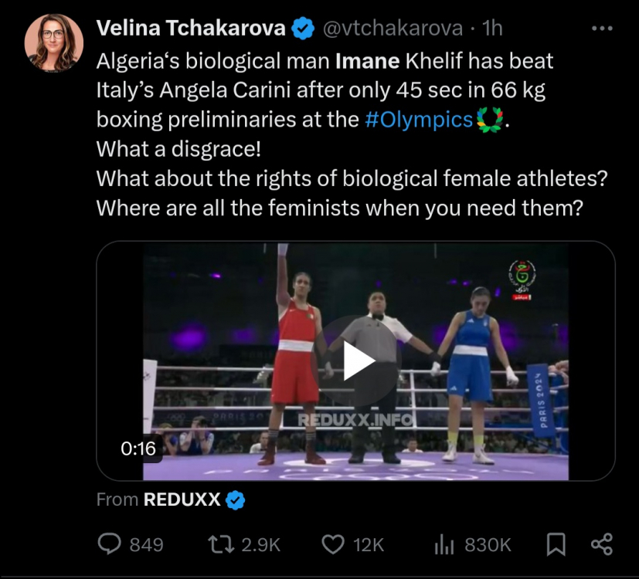The width and height of the screenshot is (639, 579).
Task: Click the verified badge next to REDUXX
Action: pyautogui.click(x=236, y=500)
